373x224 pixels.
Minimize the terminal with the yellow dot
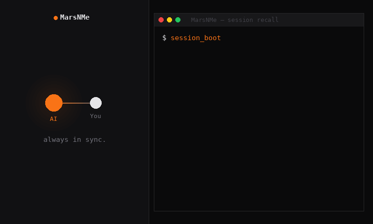click(x=169, y=20)
